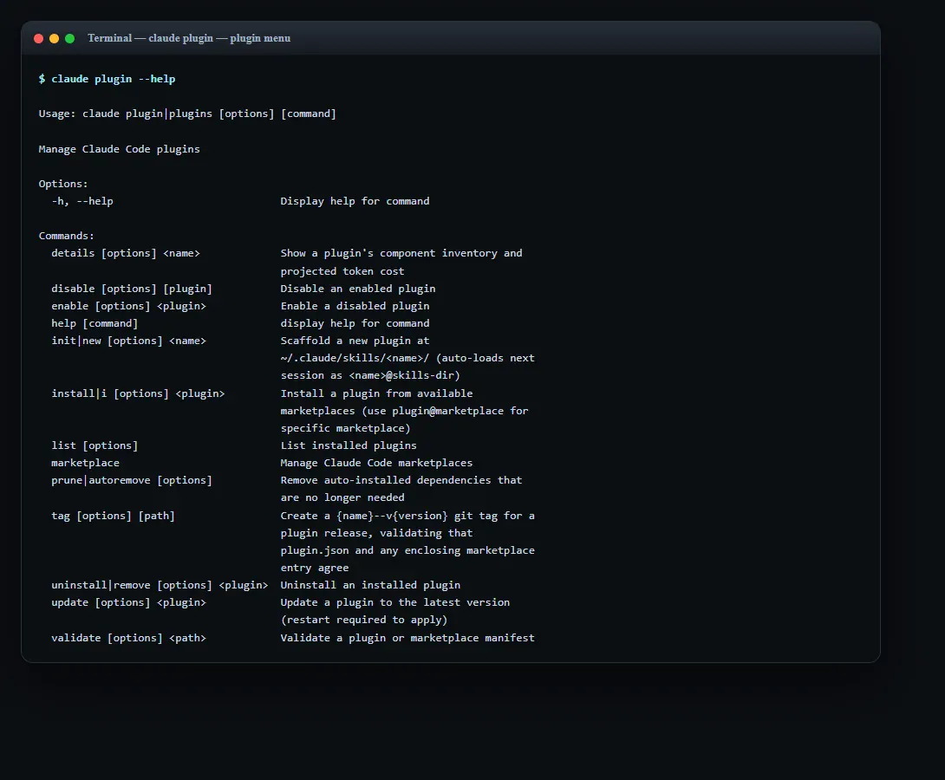
Task: Click '(restart required to apply)' line
Action: [364, 620]
